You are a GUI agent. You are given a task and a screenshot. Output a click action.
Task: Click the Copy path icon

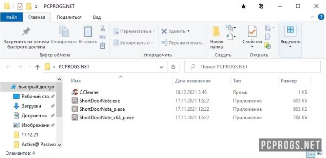click(x=103, y=37)
